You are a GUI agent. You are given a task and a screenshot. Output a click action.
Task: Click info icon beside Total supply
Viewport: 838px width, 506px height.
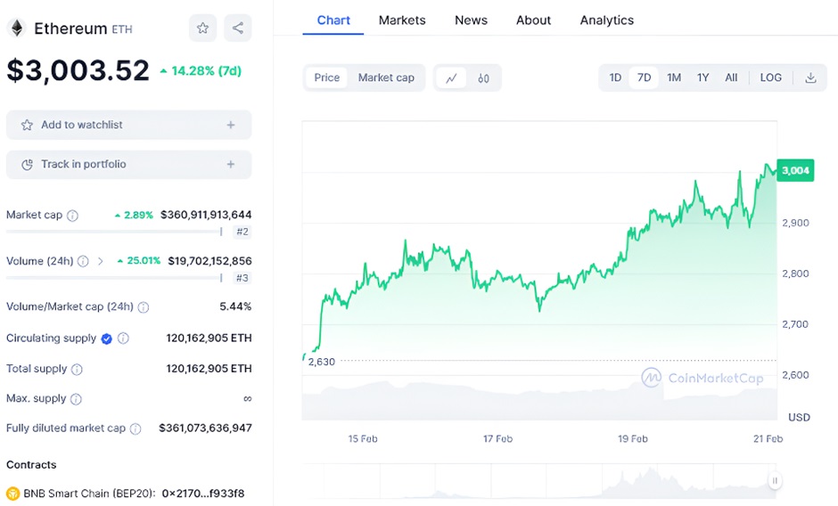[77, 369]
